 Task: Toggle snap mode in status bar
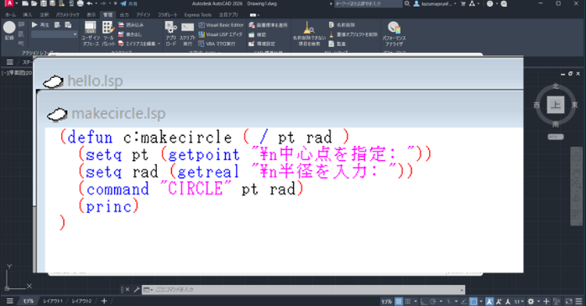[x=408, y=301]
